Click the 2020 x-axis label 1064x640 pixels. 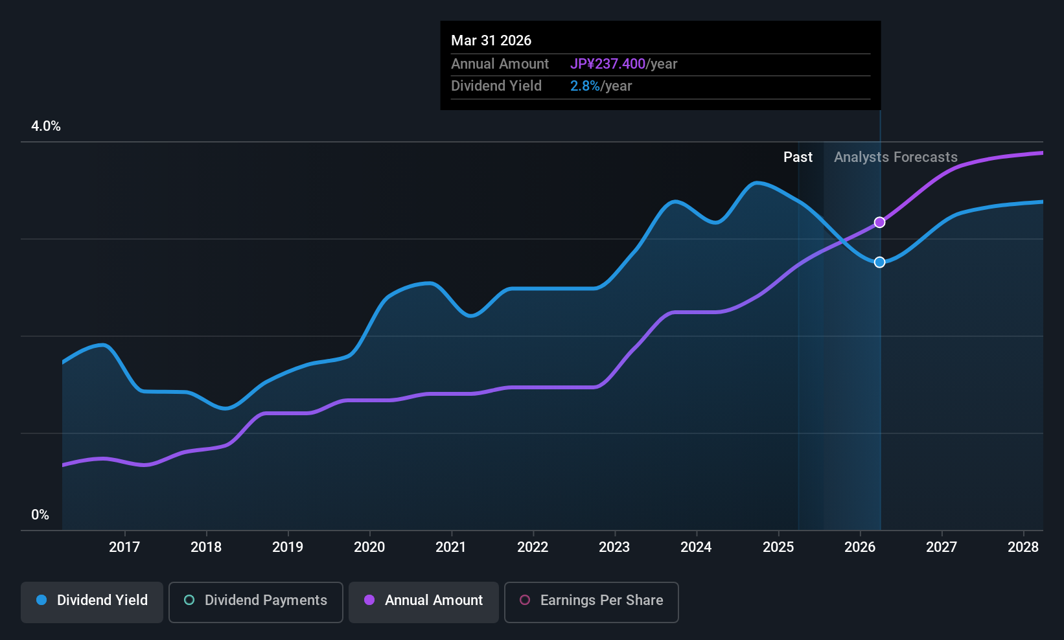369,547
